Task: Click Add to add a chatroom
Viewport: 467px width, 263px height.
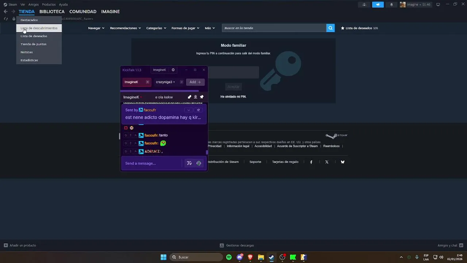Action: pyautogui.click(x=195, y=82)
